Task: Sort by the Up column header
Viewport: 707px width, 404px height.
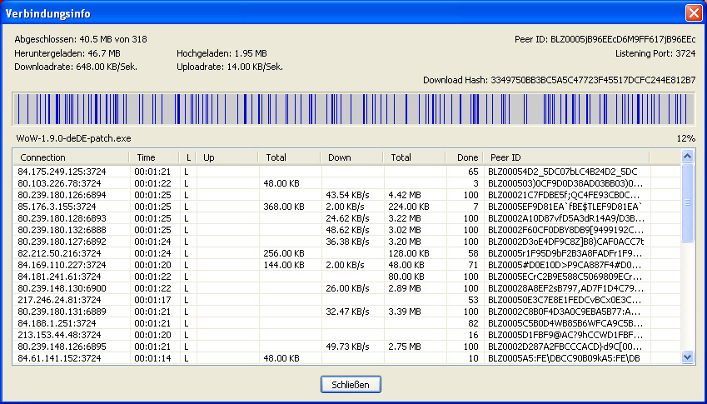Action: pos(227,157)
